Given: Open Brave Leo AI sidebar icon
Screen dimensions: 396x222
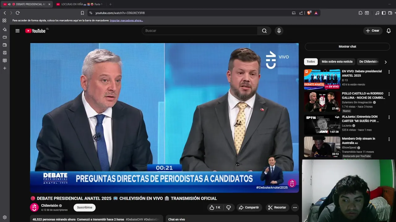Looking at the screenshot, I should 5,29.
